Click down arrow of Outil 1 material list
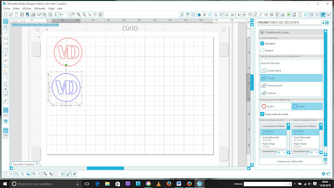 tap(289, 152)
